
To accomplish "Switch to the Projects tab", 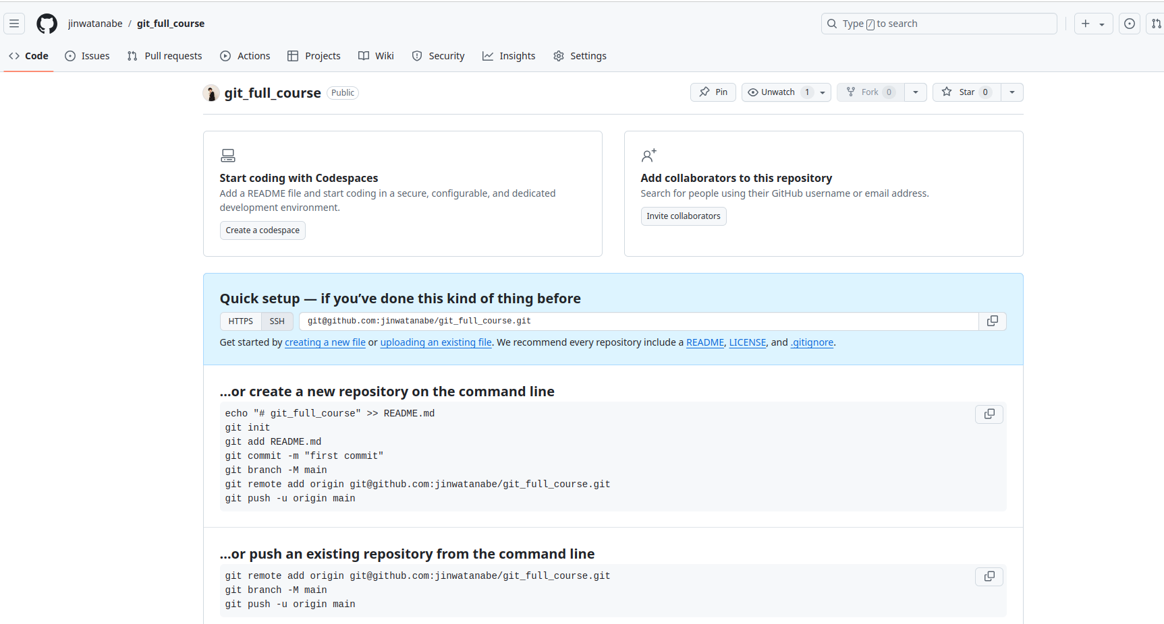I will click(314, 56).
